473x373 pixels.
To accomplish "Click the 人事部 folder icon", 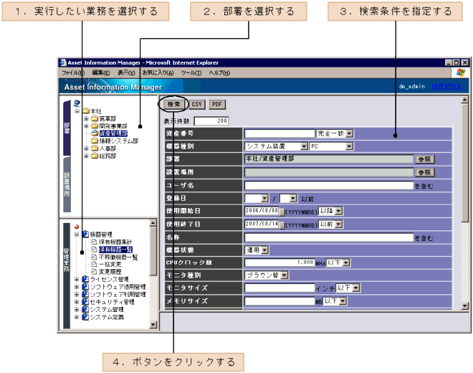I will pos(94,147).
